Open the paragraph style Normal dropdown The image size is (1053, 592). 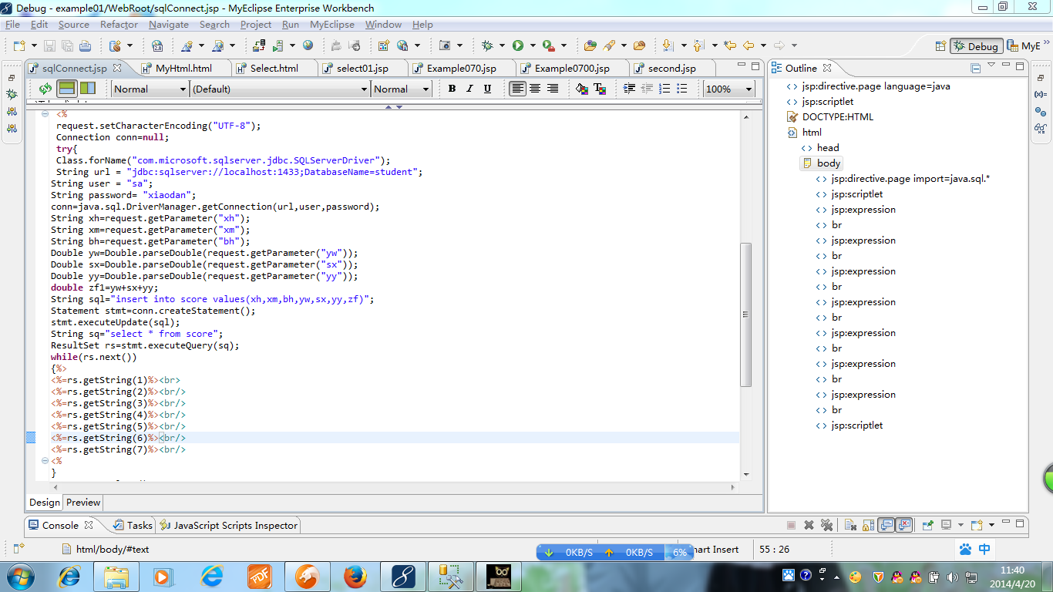click(150, 89)
